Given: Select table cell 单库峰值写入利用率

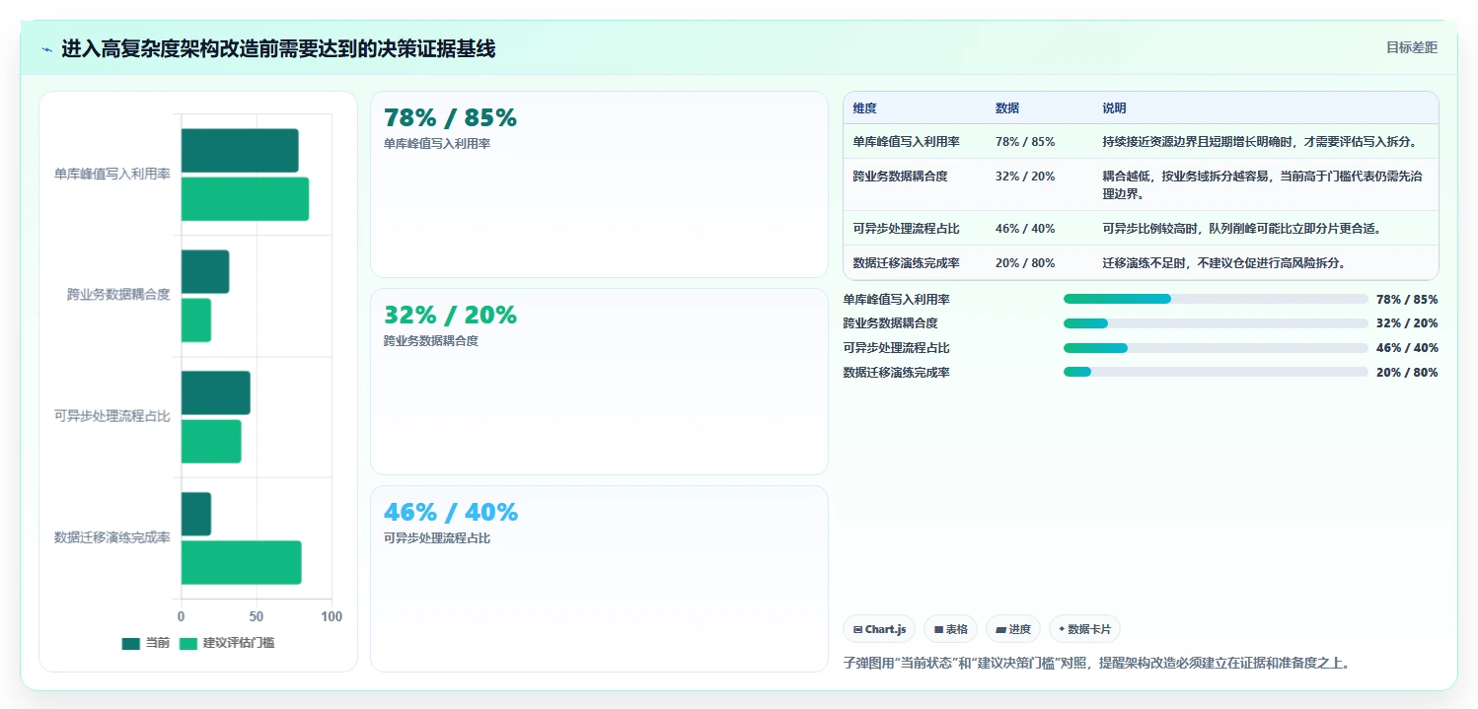Looking at the screenshot, I should [x=906, y=142].
